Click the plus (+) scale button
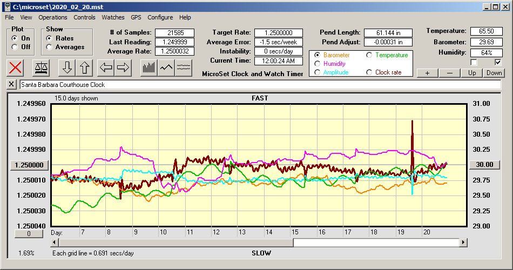The width and height of the screenshot is (513, 270). point(427,73)
